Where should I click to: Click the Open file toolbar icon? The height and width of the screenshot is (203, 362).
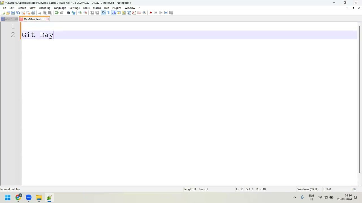coord(8,13)
